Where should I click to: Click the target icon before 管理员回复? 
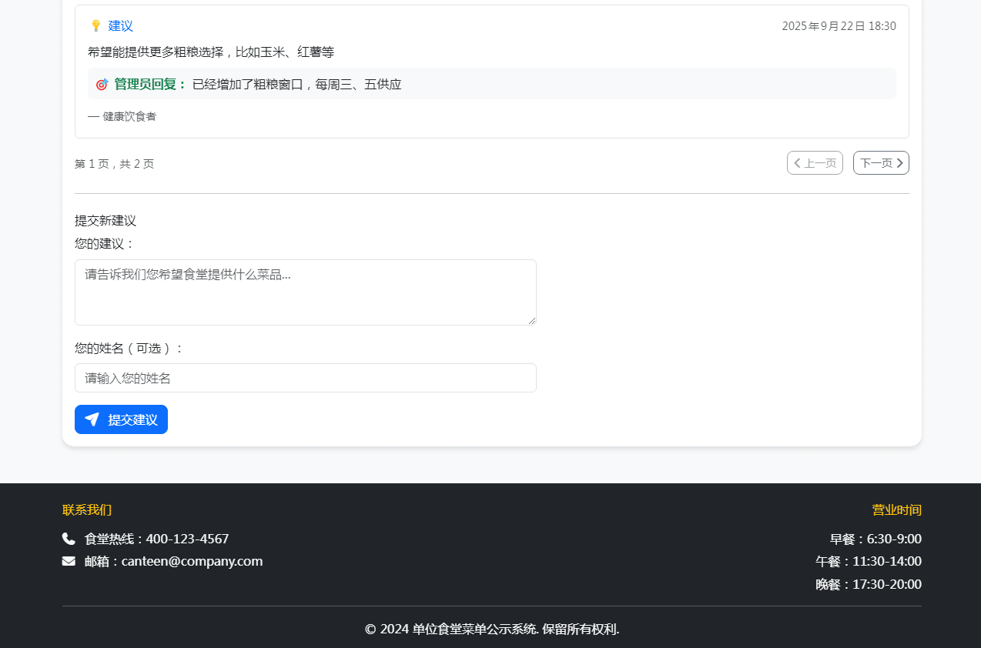(x=102, y=85)
